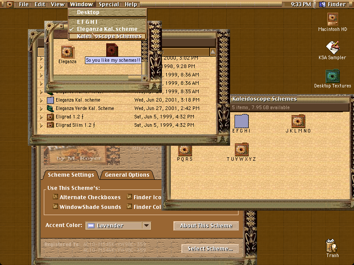Click the Lavender accent color swatch
This screenshot has width=354, height=265.
91,226
